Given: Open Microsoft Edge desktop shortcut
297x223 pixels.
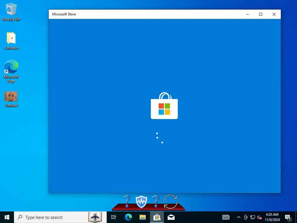Looking at the screenshot, I should pos(11,71).
